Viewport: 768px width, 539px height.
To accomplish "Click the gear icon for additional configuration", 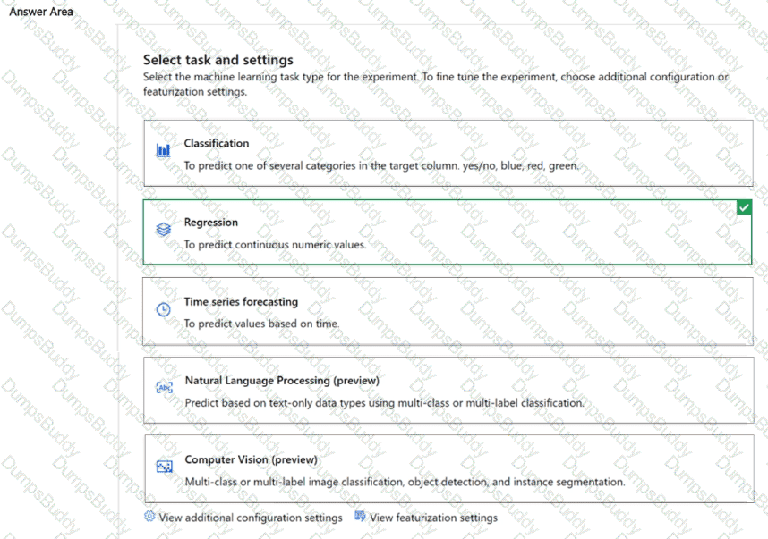I will (x=149, y=517).
